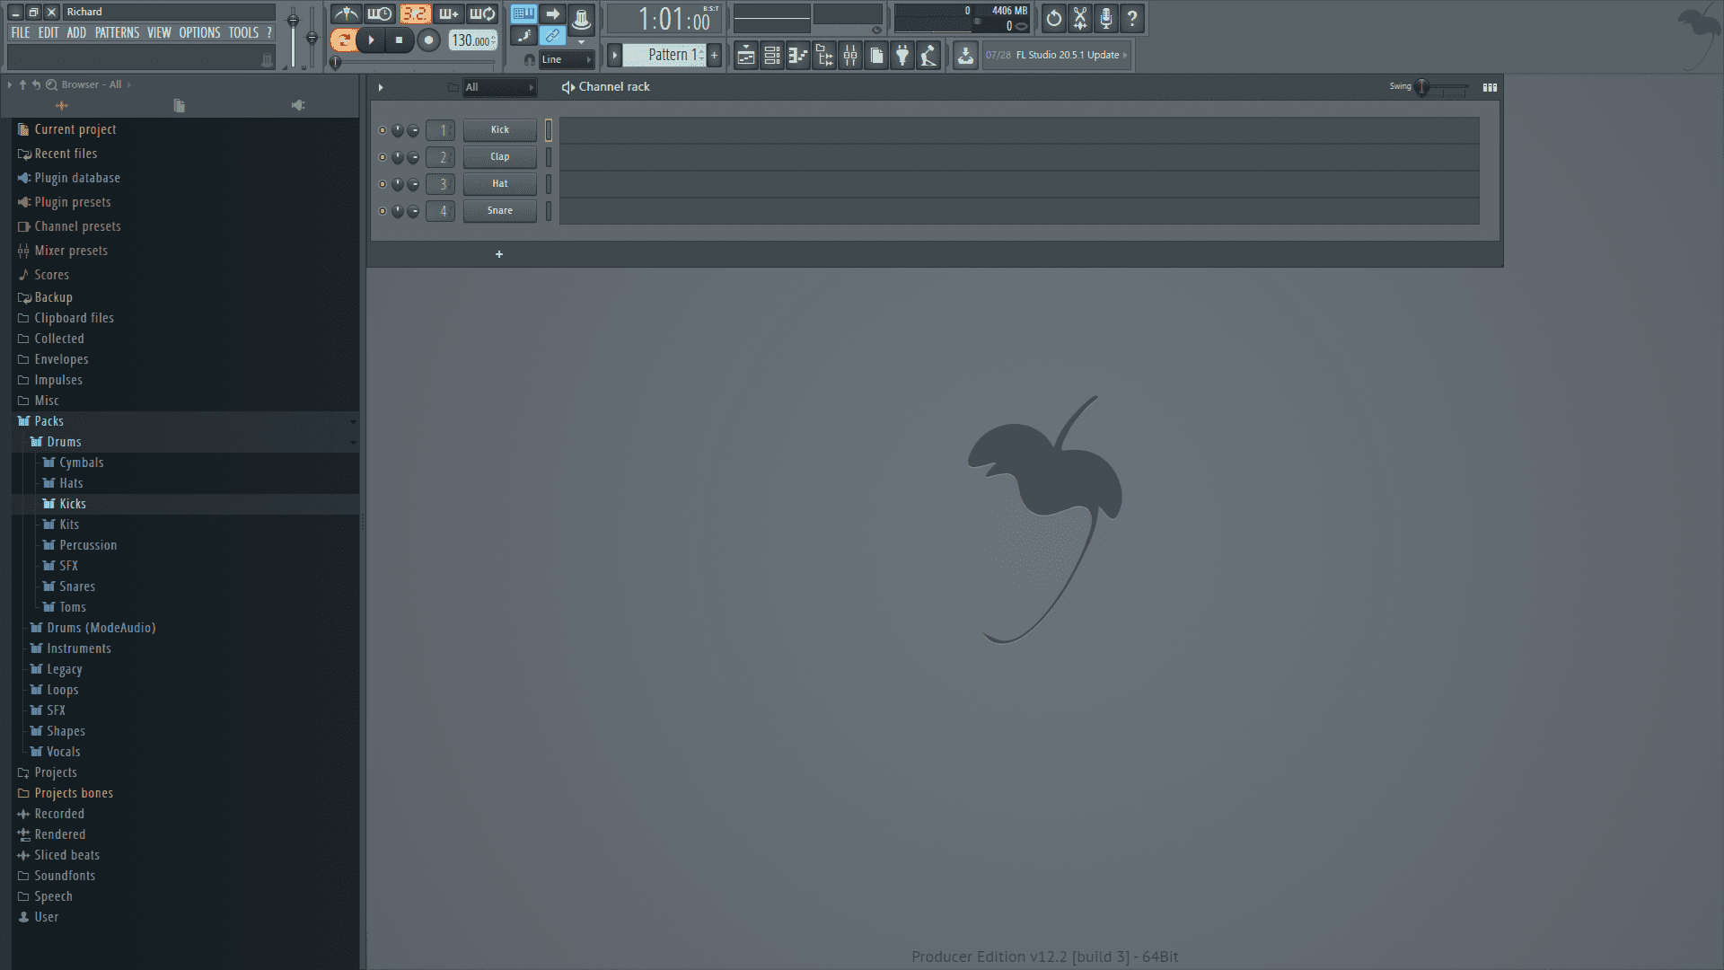Collapse the Packs folder
This screenshot has width=1724, height=970.
(184, 421)
